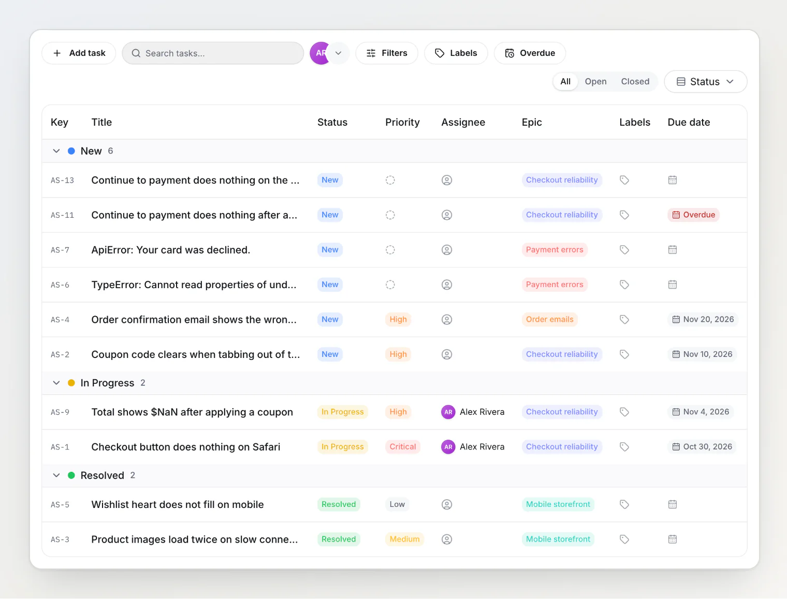Toggle the Overdue filter
Viewport: 787px width, 599px height.
[x=530, y=53]
